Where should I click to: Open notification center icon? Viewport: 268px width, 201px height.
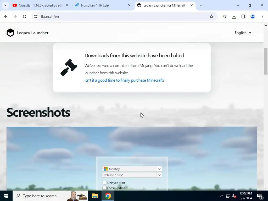[x=260, y=196]
